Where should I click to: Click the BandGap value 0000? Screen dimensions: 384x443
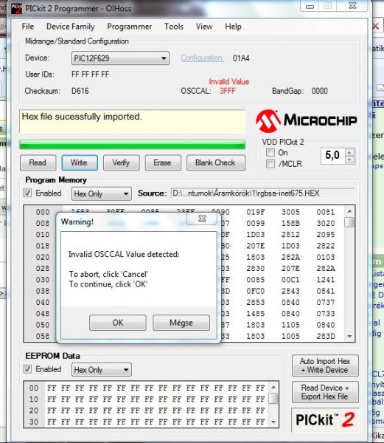(320, 91)
